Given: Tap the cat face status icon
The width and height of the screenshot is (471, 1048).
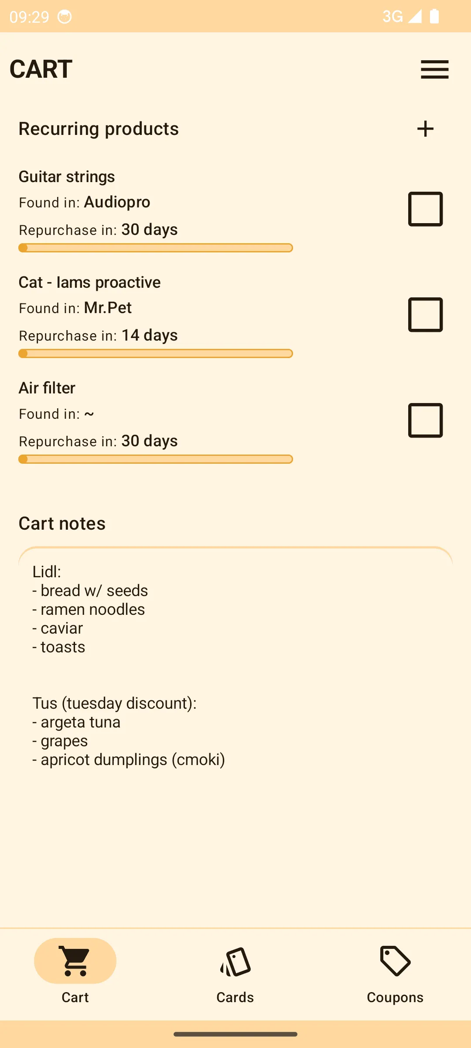Looking at the screenshot, I should coord(65,17).
